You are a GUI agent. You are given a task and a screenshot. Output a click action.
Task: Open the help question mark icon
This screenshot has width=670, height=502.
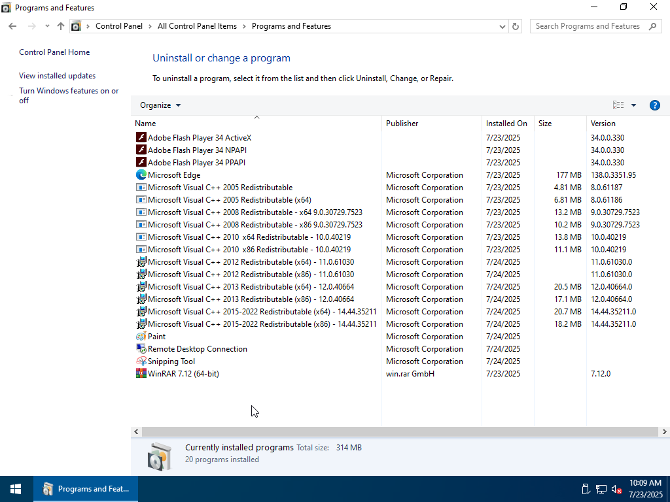pyautogui.click(x=654, y=105)
